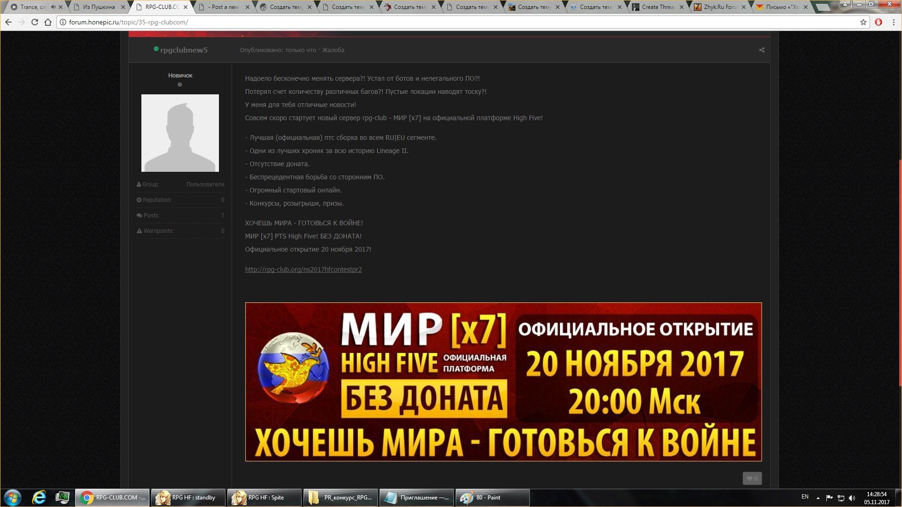Screen dimensions: 902x507
Task: Select the 'Новичок' rank text
Action: (x=180, y=75)
